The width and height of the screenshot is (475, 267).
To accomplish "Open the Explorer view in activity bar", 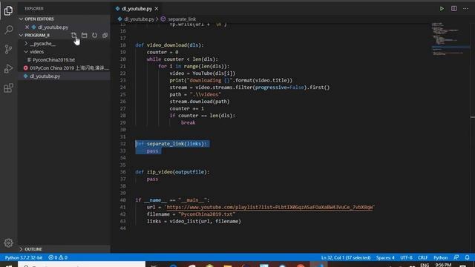I will pos(8,11).
